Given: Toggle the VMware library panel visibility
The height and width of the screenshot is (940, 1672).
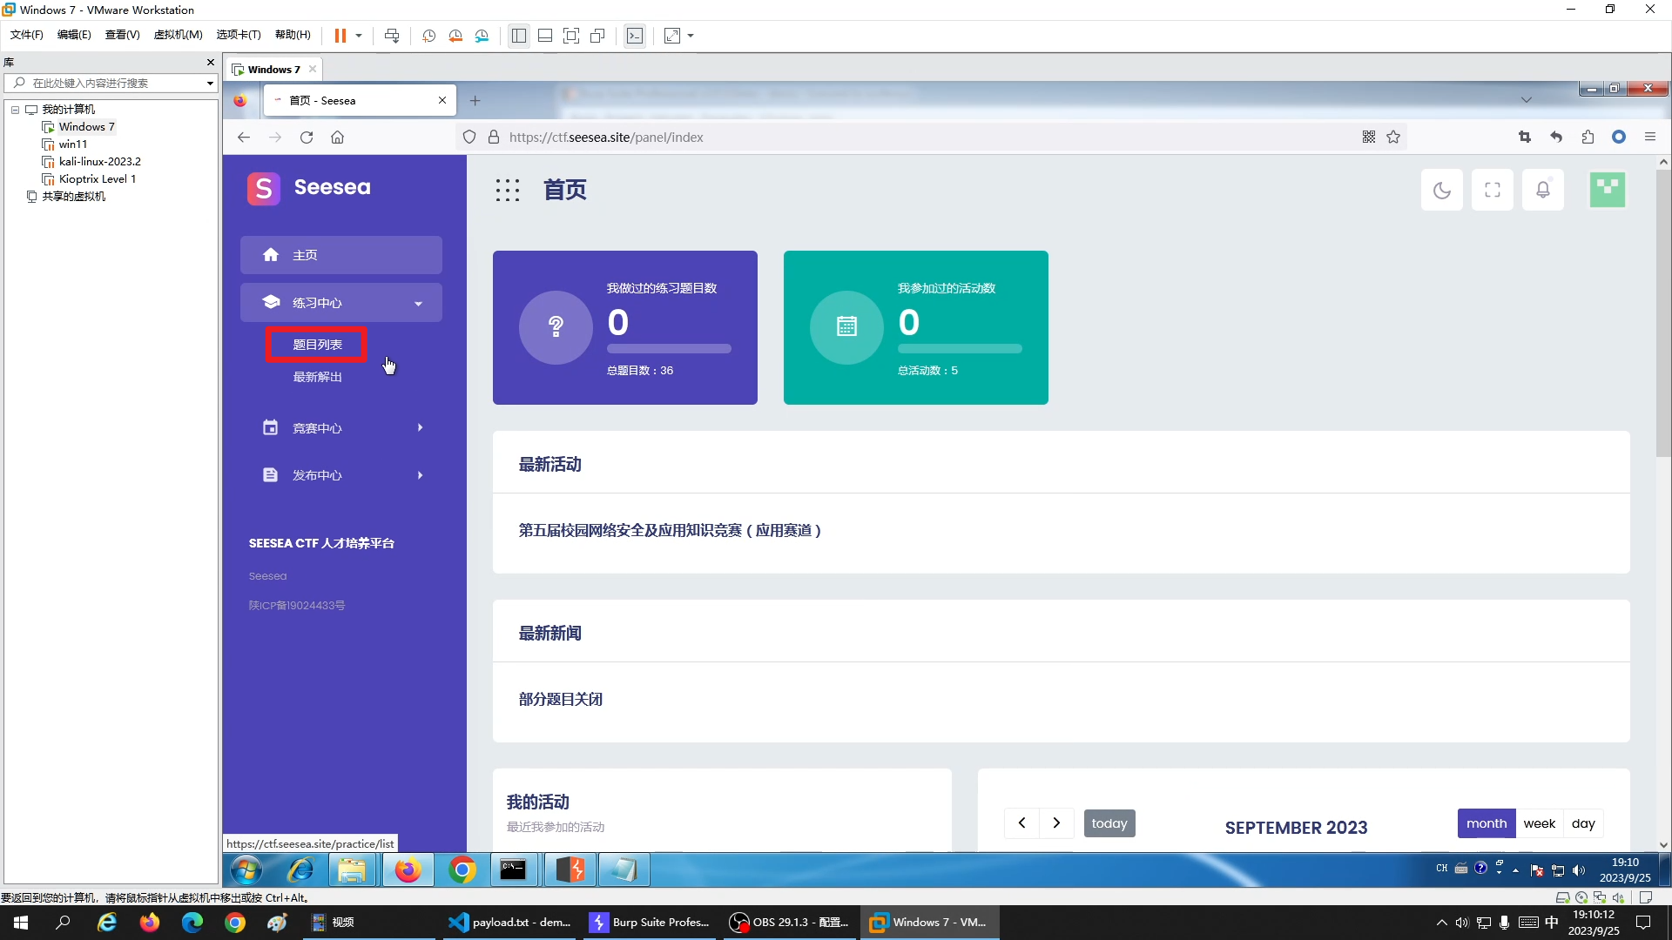Looking at the screenshot, I should pos(519,36).
